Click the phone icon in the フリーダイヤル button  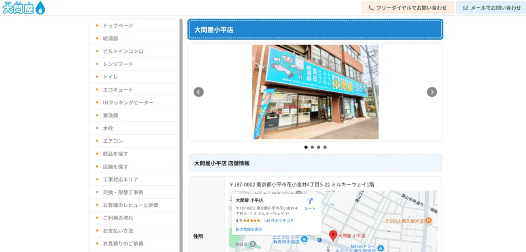(x=371, y=8)
